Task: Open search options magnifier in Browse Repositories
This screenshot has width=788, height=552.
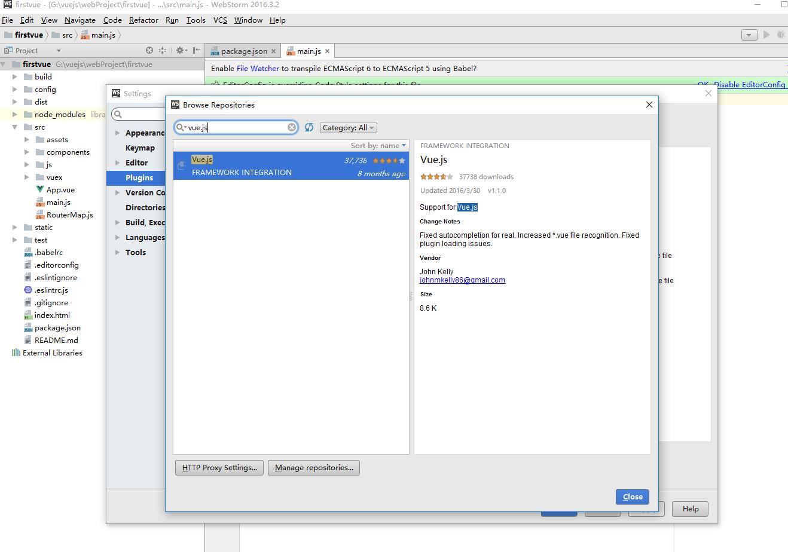Action: pos(180,127)
